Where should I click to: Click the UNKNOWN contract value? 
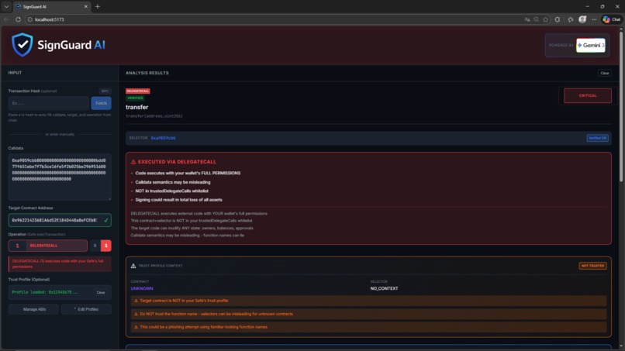pyautogui.click(x=142, y=288)
